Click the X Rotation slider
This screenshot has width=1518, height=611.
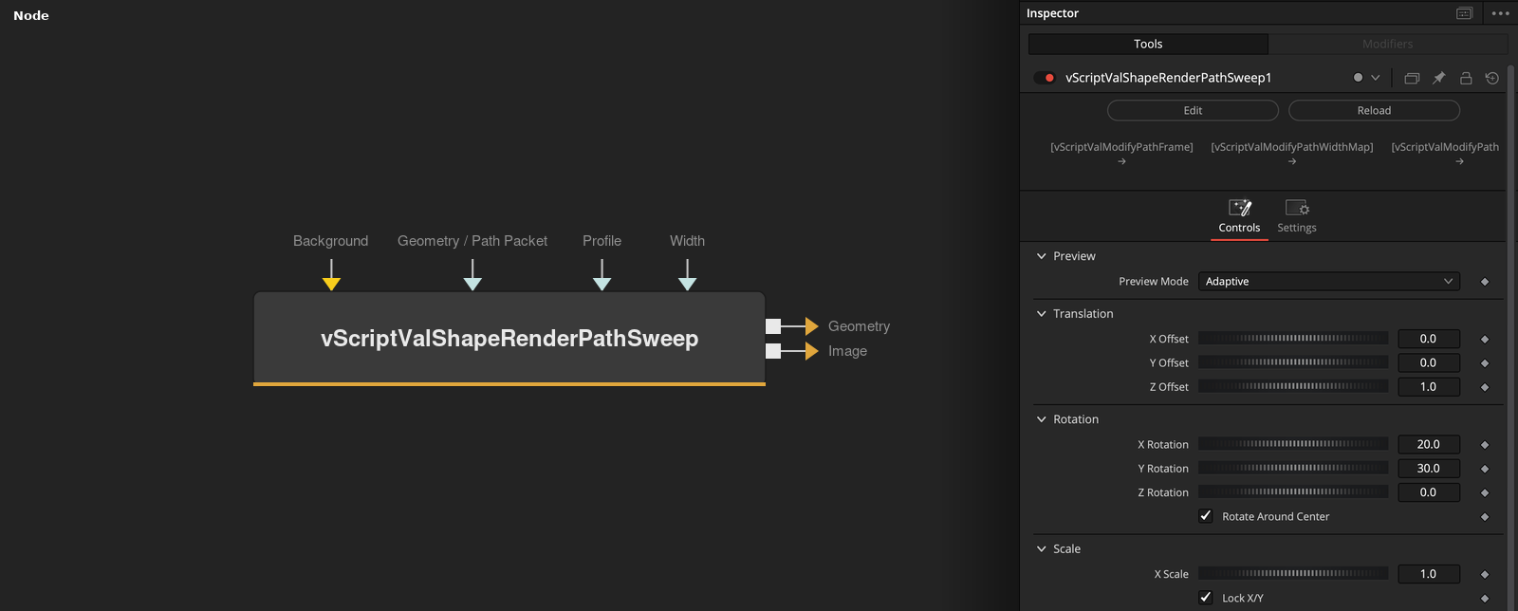click(1292, 444)
